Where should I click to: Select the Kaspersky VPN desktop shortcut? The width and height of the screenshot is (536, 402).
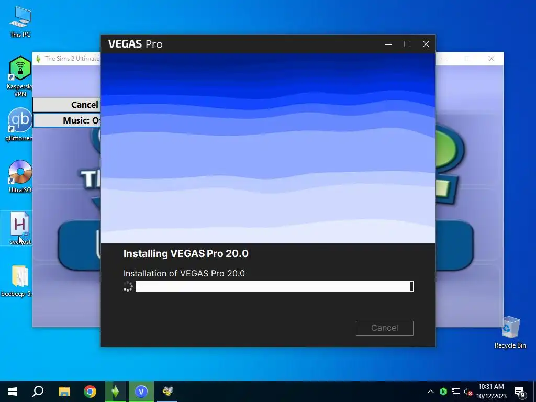[20, 76]
